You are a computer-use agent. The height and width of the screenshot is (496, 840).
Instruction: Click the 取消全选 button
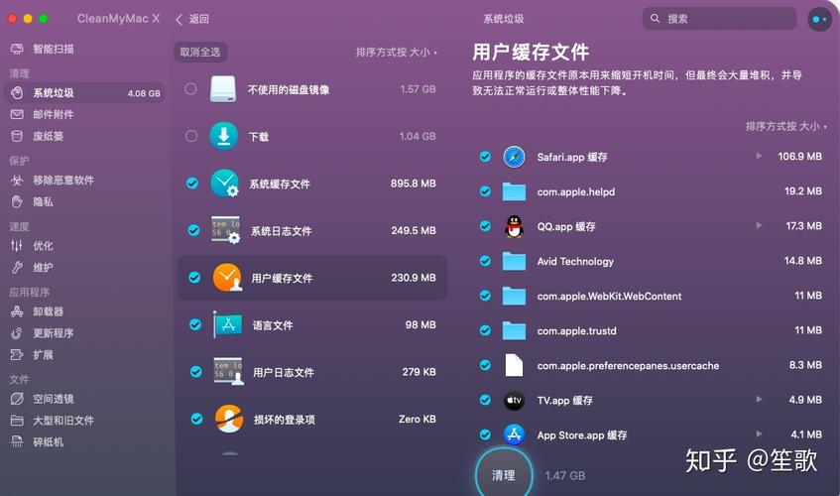pyautogui.click(x=200, y=52)
